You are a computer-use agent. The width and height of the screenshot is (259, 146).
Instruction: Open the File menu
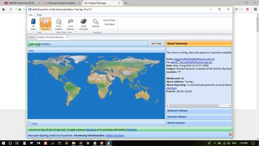(x=31, y=15)
